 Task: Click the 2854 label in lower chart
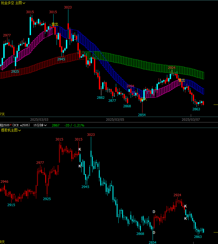pos(153,242)
